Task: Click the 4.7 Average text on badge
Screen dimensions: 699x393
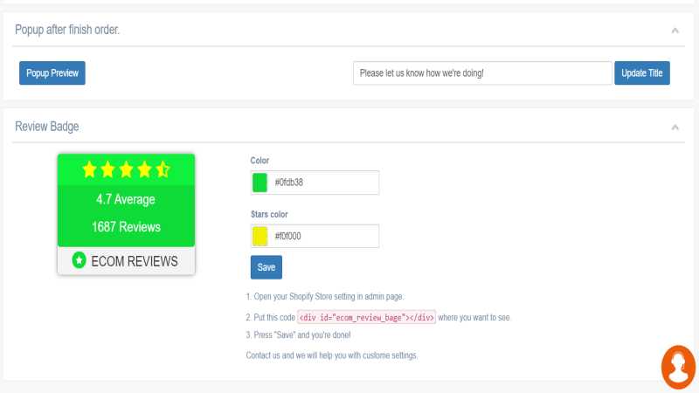Action: [126, 199]
